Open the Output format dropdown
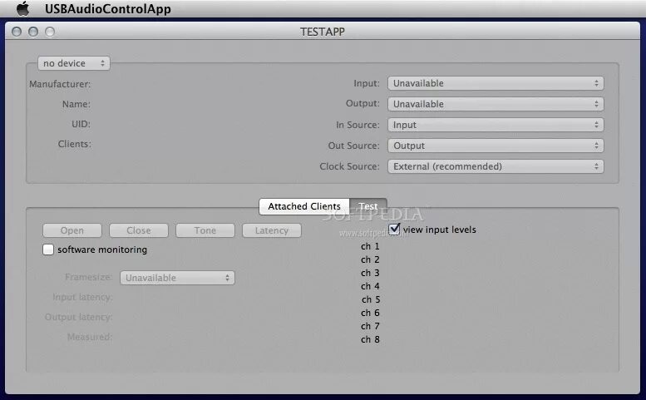The height and width of the screenshot is (400, 646). pyautogui.click(x=496, y=104)
